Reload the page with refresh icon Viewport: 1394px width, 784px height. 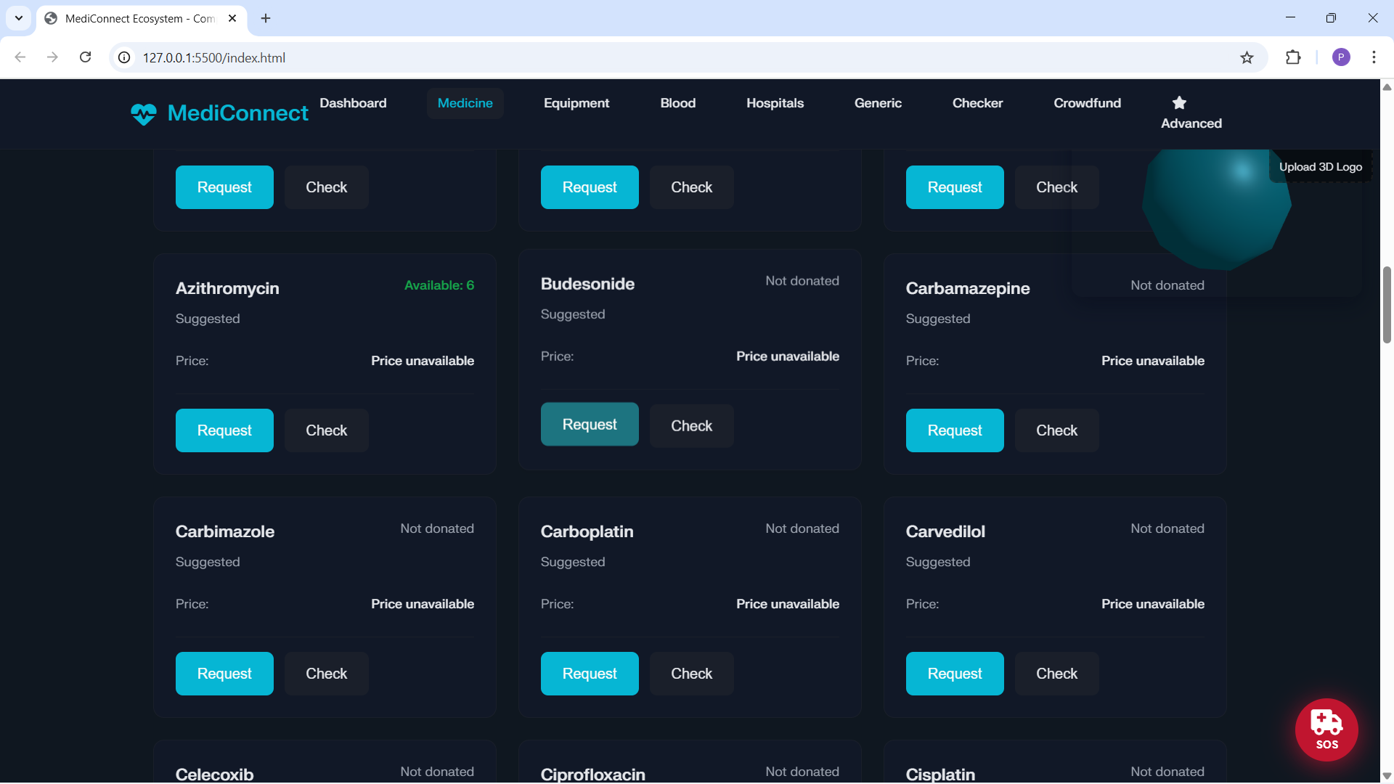pos(85,57)
